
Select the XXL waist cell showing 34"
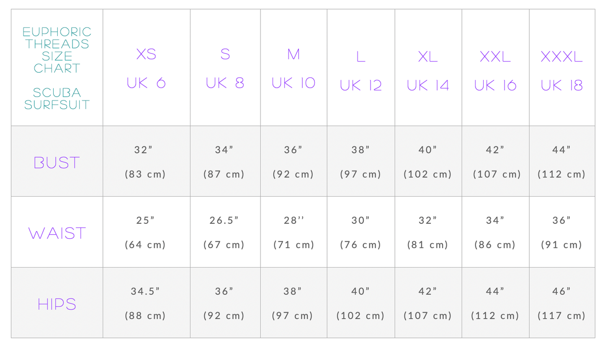(x=495, y=232)
